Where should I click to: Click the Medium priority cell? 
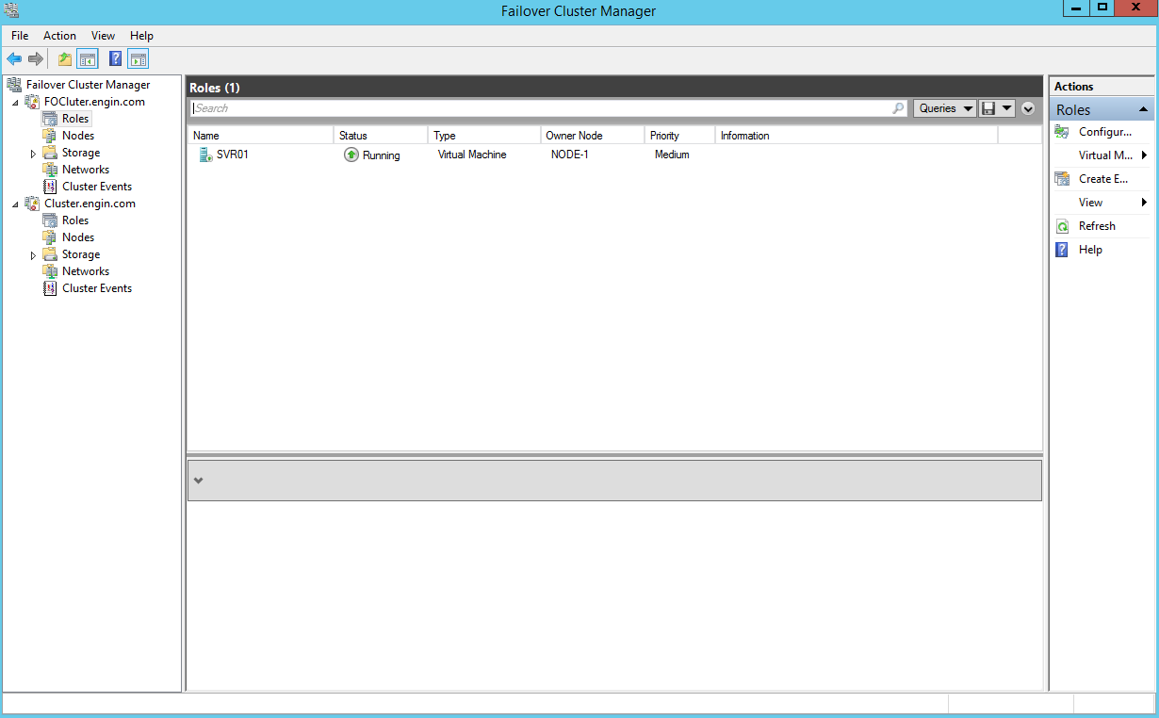tap(672, 155)
